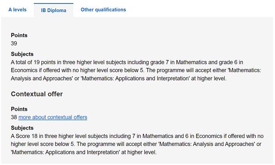This screenshot has height=165, width=275.
Task: Select the IB Diploma tab
Action: point(53,10)
